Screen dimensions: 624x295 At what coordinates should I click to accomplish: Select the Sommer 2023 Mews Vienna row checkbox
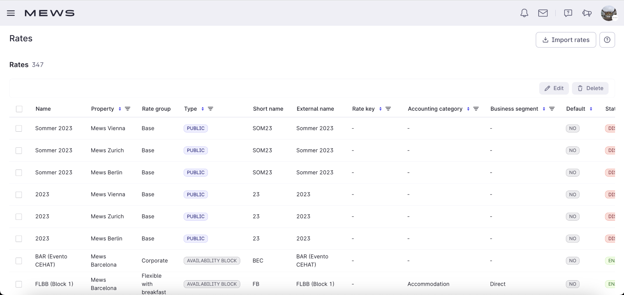19,129
